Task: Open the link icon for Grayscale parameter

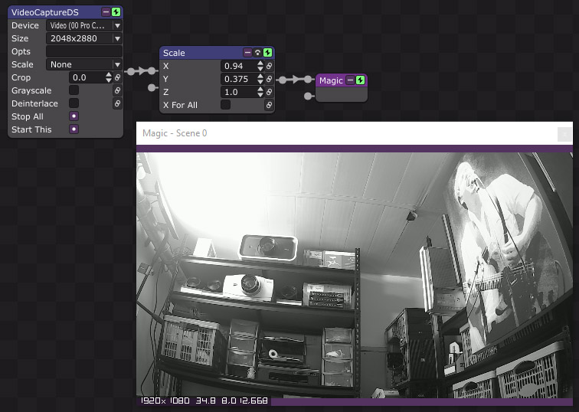Action: click(117, 90)
